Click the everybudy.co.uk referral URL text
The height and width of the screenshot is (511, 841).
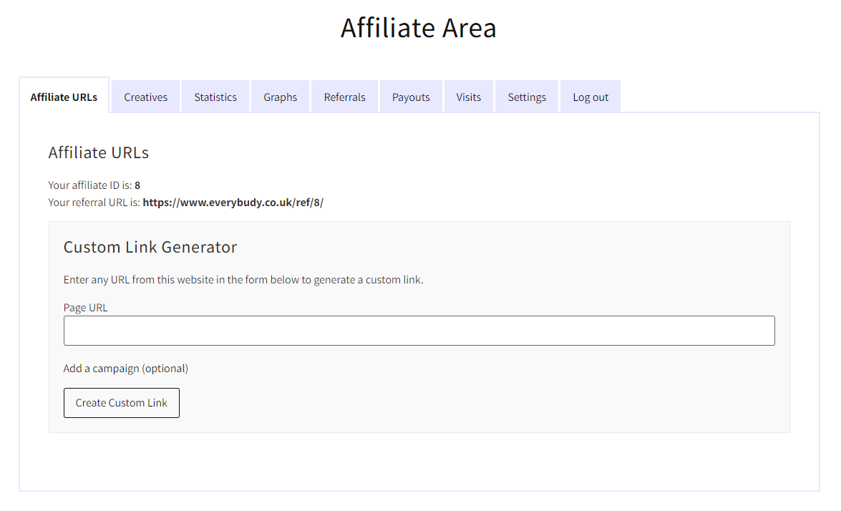(233, 203)
